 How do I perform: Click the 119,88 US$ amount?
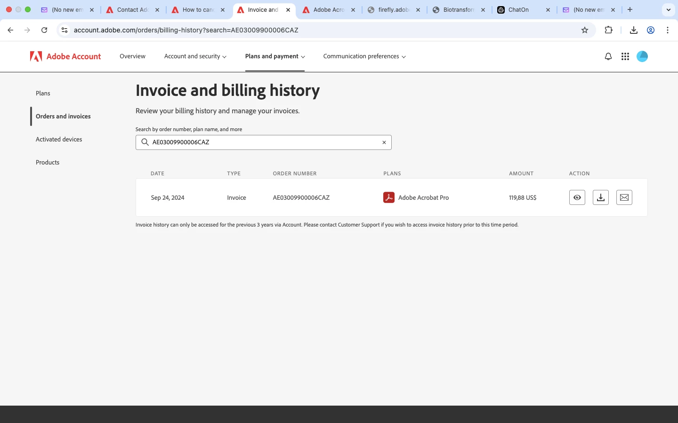tap(523, 197)
